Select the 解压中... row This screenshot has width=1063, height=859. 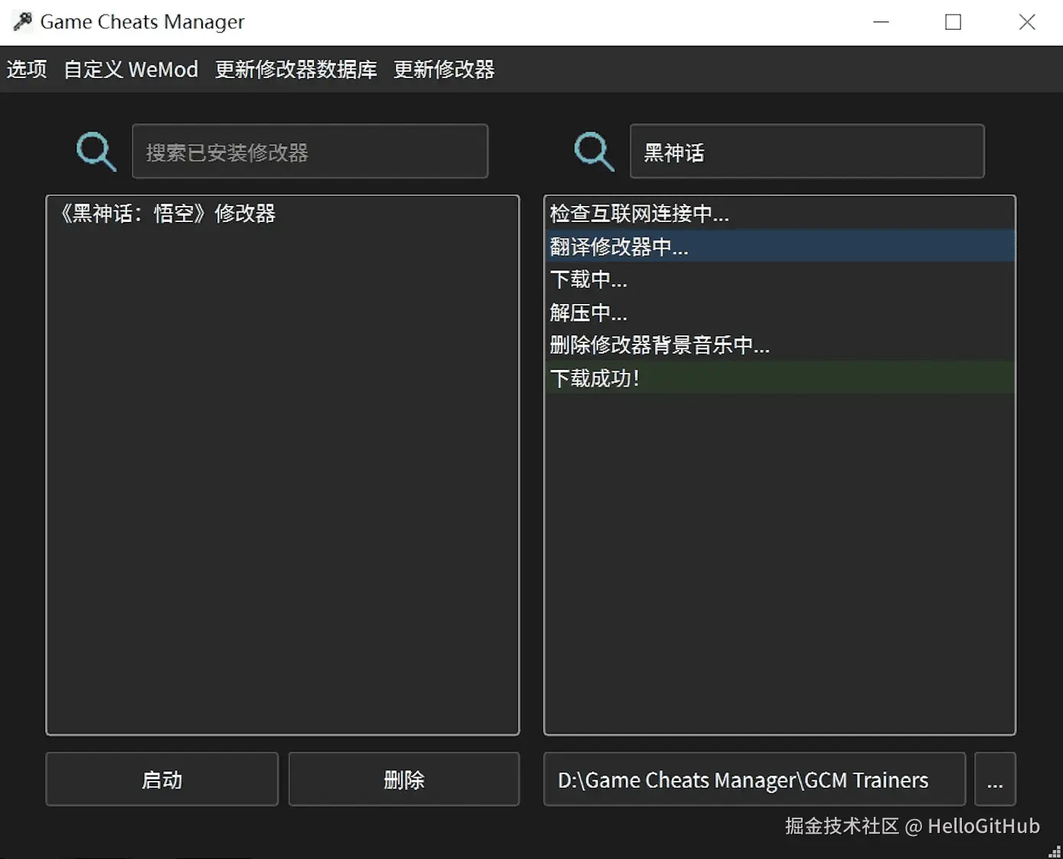pos(780,312)
